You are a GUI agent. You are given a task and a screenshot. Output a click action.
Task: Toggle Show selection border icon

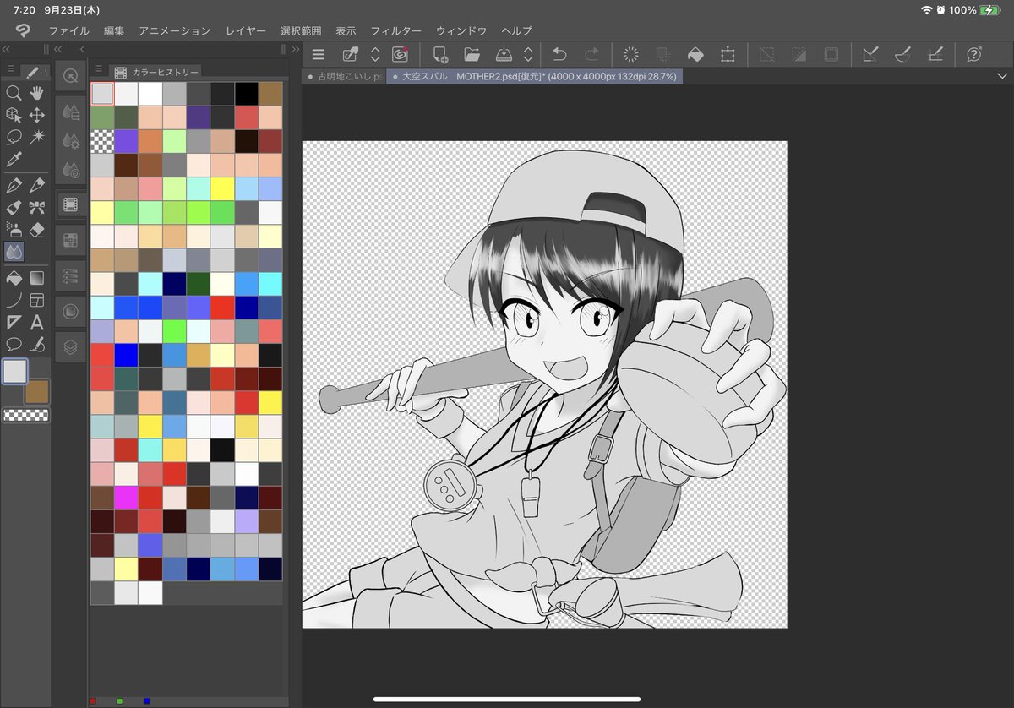click(831, 55)
